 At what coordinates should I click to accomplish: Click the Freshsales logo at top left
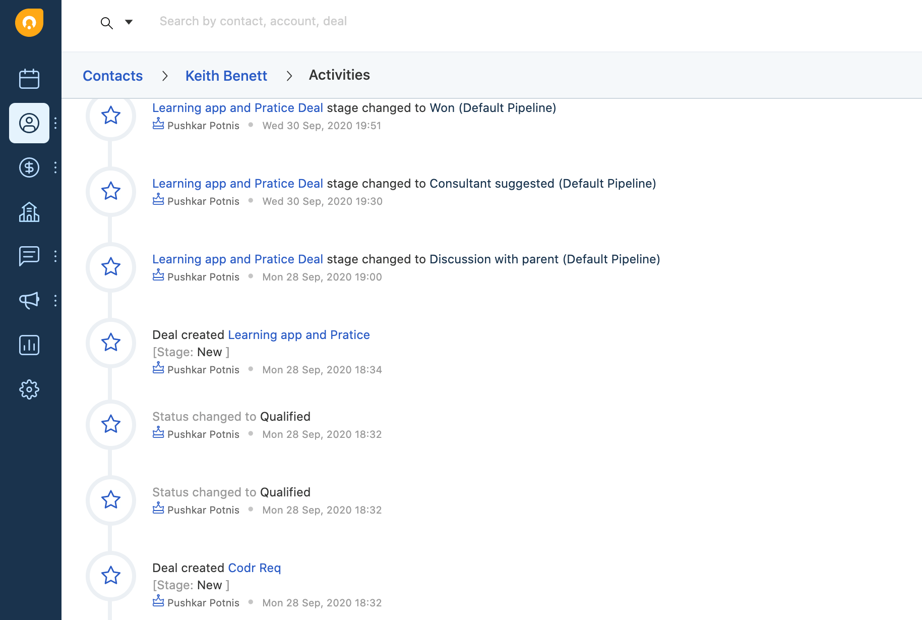29,23
